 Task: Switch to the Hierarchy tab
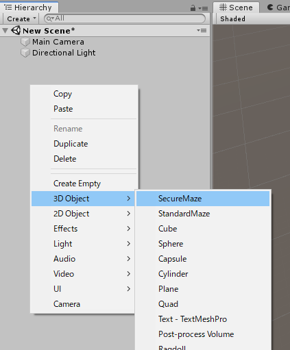[x=29, y=8]
